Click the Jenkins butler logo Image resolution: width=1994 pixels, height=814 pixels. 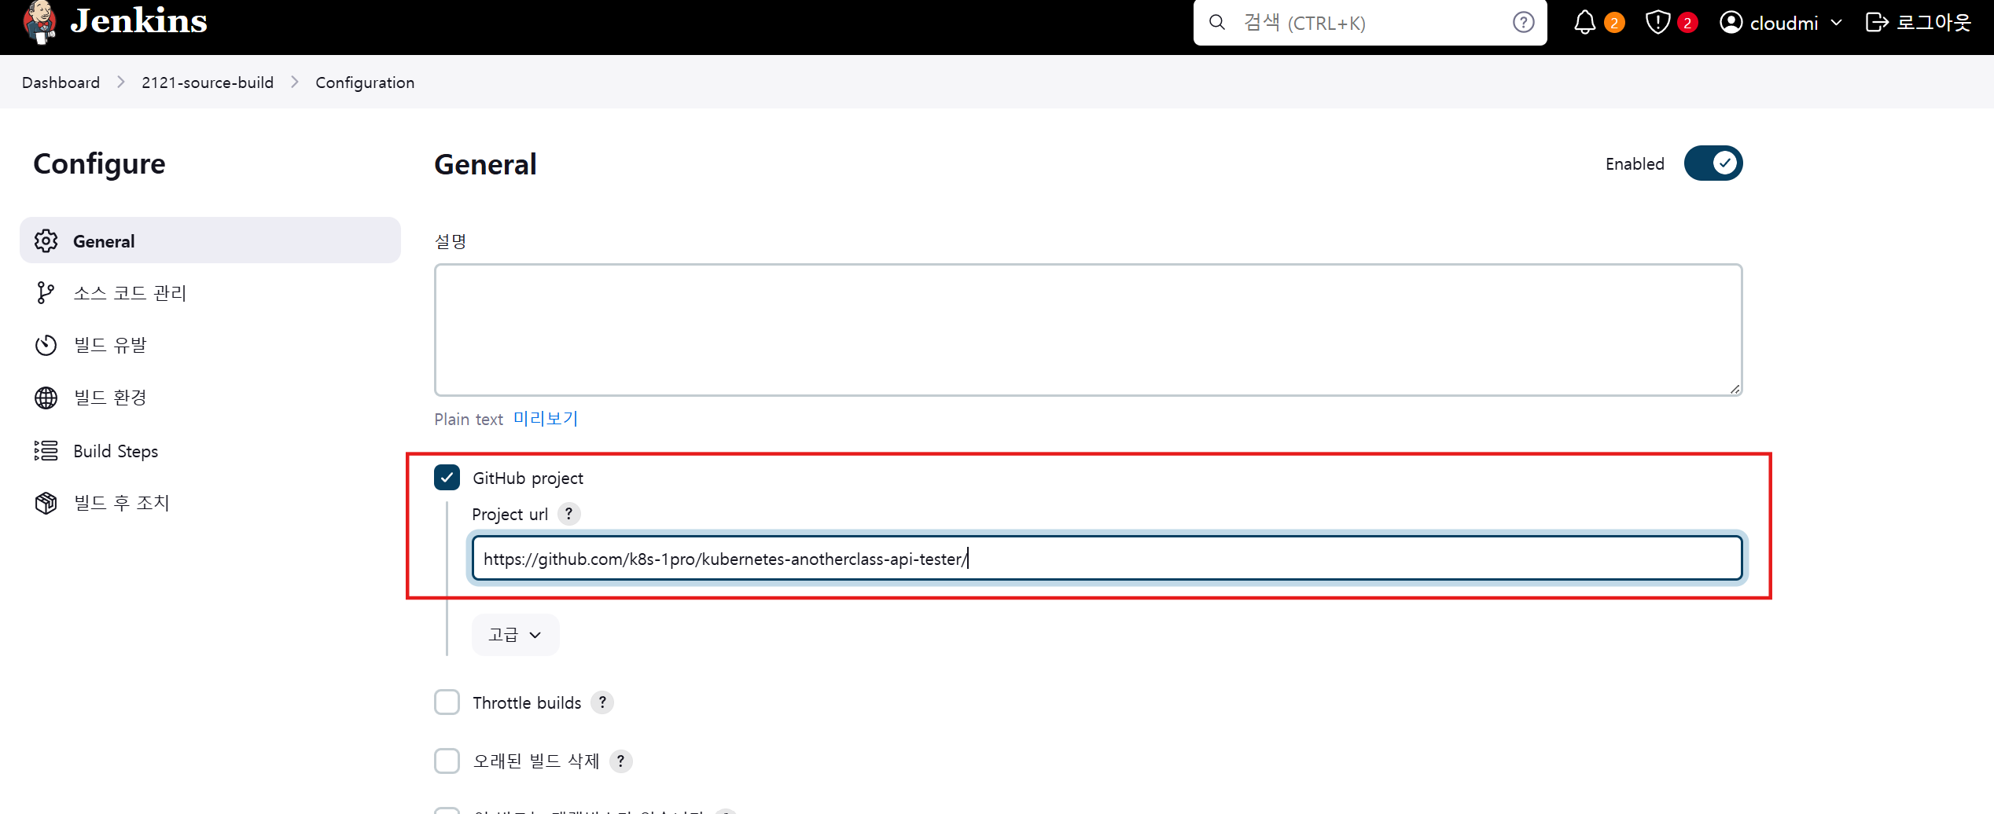(39, 21)
